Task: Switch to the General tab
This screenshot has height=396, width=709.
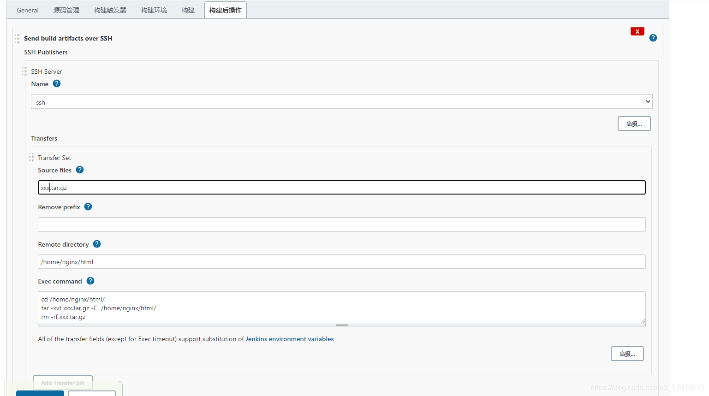Action: [28, 10]
